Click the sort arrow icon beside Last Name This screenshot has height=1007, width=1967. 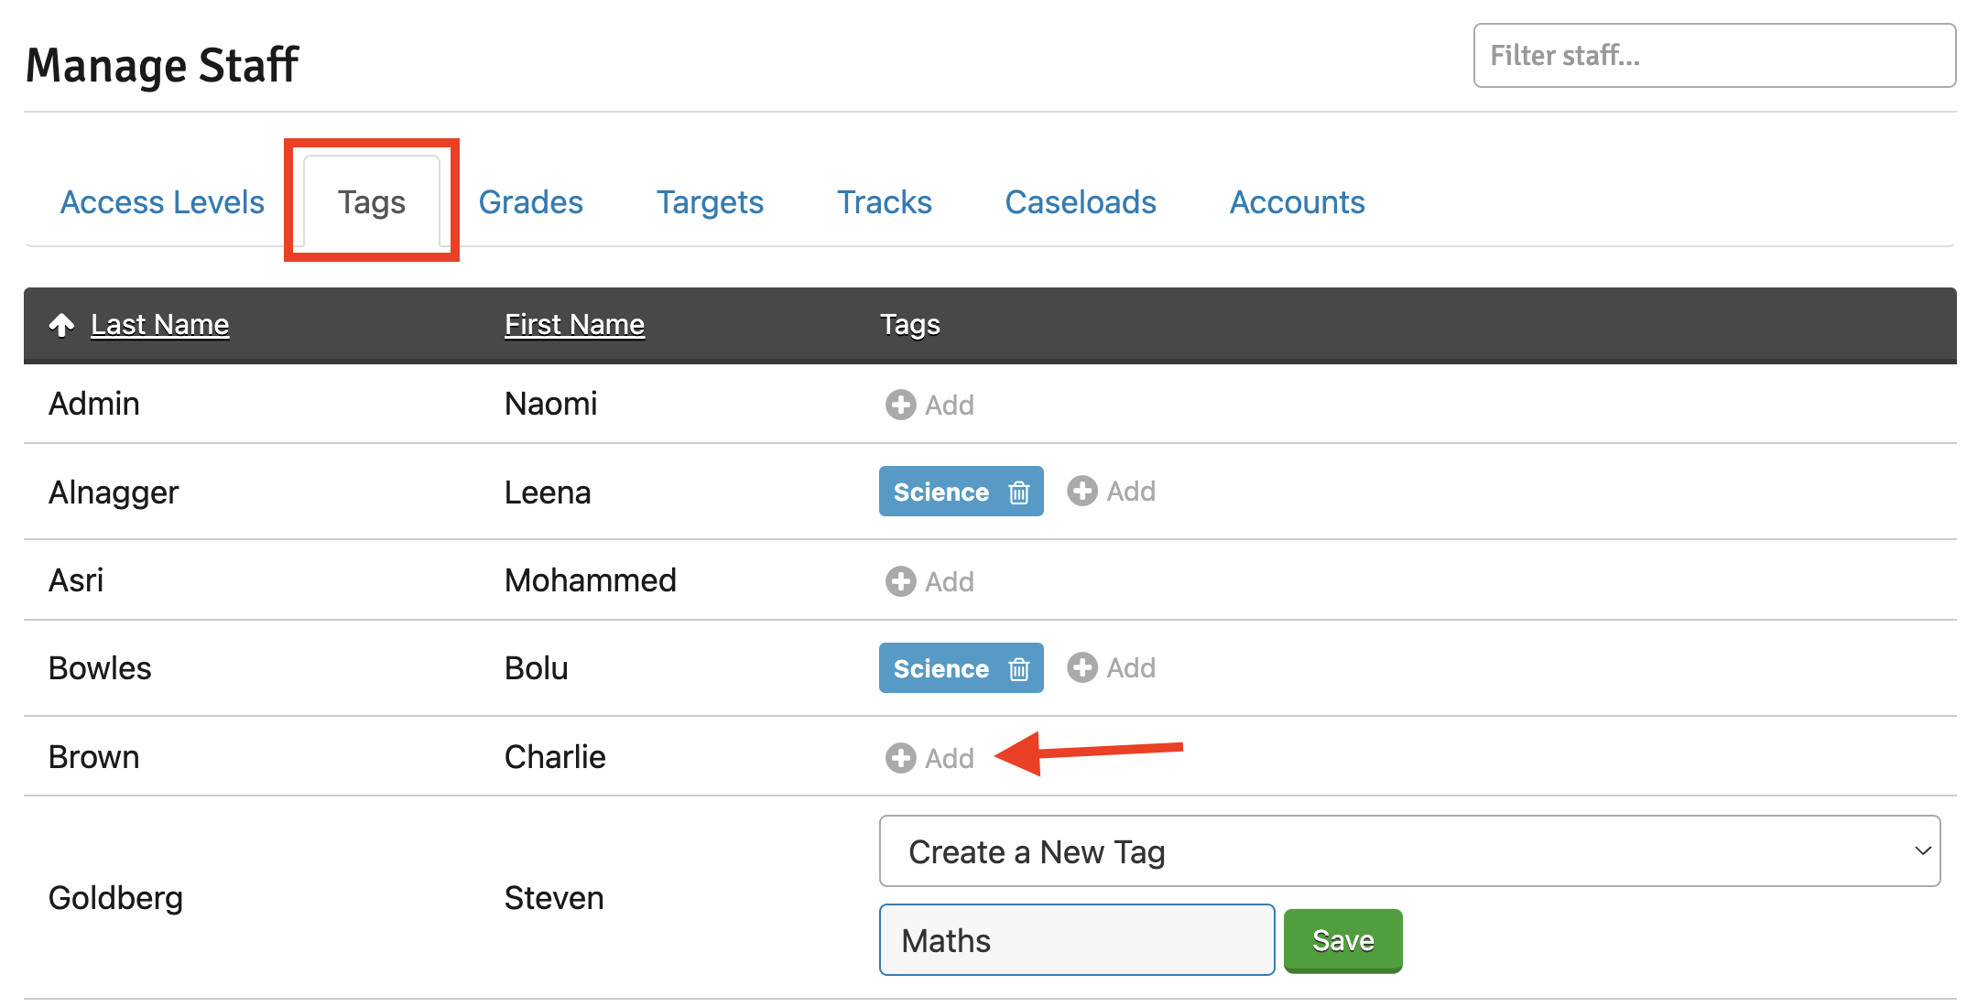click(61, 325)
